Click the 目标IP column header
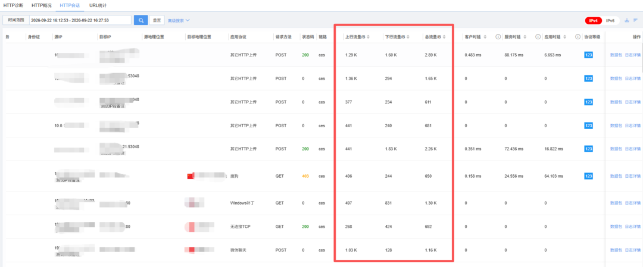Image resolution: width=643 pixels, height=267 pixels. [105, 37]
